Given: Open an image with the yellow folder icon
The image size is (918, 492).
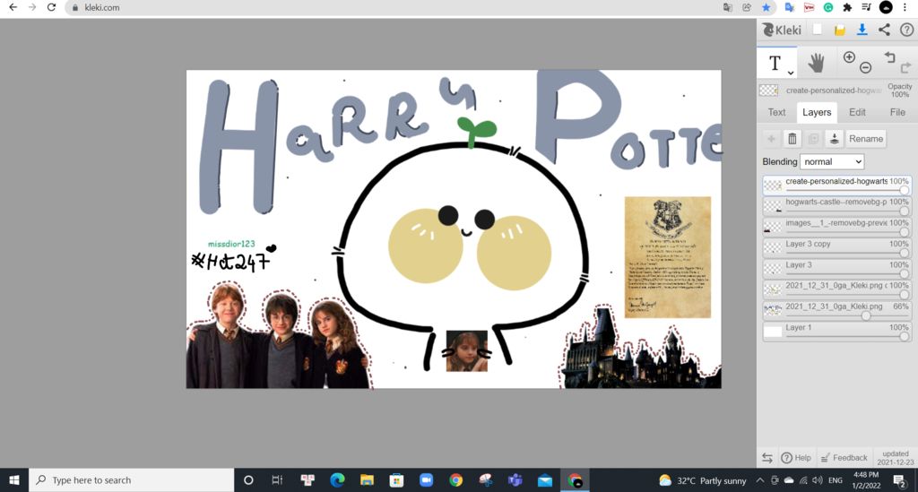Looking at the screenshot, I should [839, 30].
